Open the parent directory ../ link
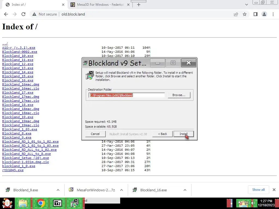Image resolution: width=279 pixels, height=209 pixels. click(x=5, y=44)
